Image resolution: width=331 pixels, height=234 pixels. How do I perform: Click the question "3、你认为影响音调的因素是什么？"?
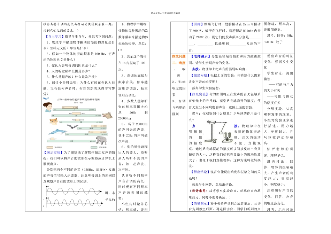pyautogui.click(x=71, y=65)
